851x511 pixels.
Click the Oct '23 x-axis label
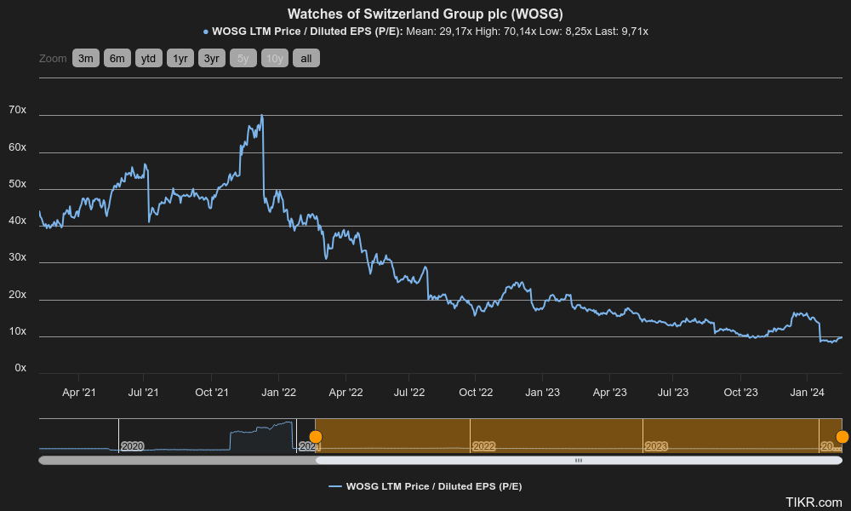(741, 392)
